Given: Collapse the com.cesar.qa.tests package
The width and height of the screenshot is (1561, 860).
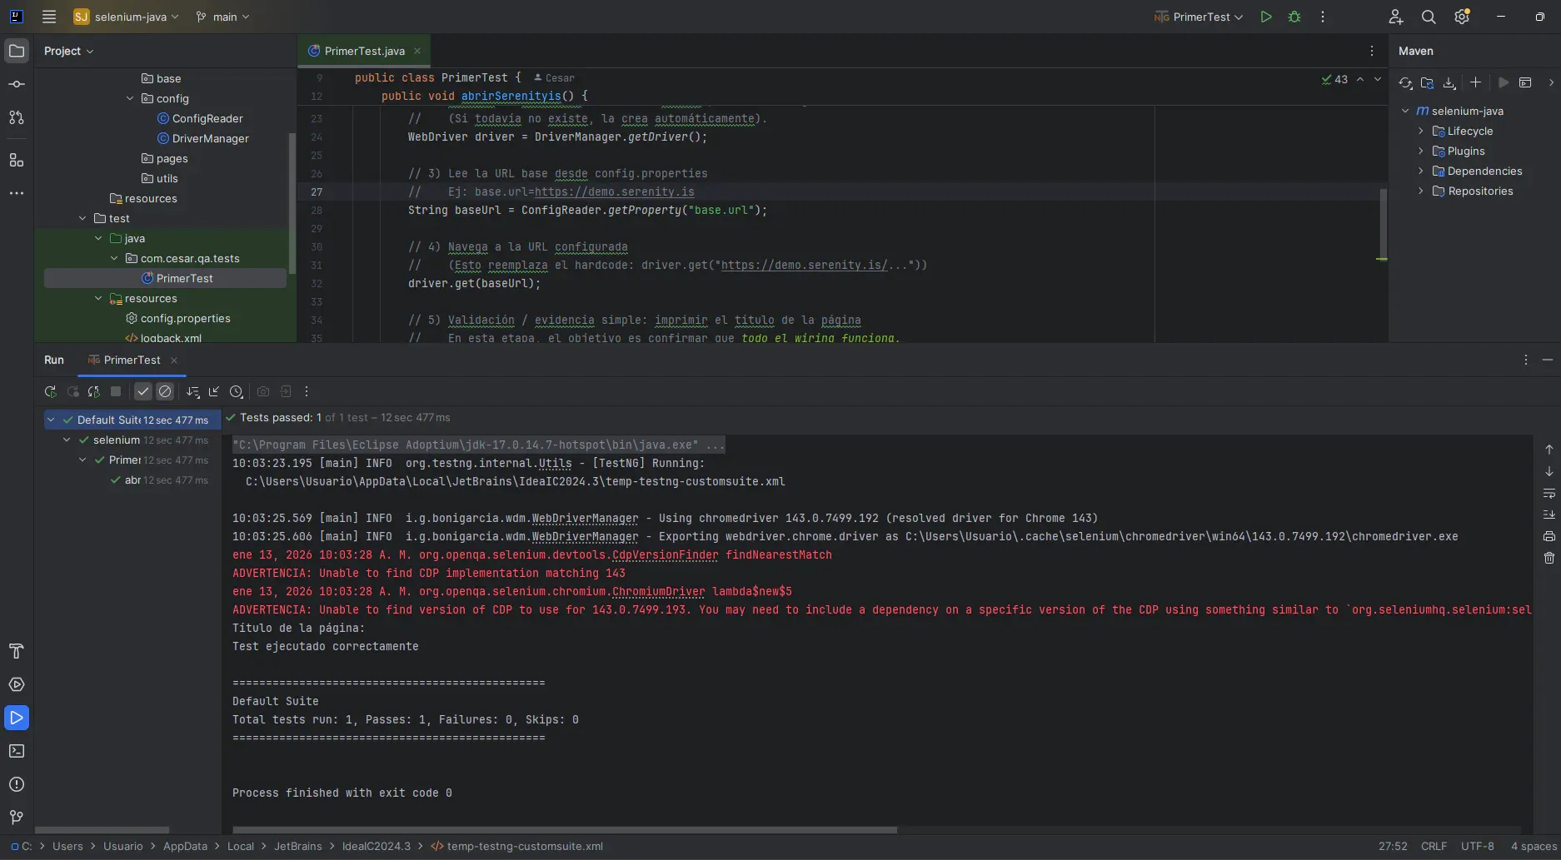Looking at the screenshot, I should (114, 258).
